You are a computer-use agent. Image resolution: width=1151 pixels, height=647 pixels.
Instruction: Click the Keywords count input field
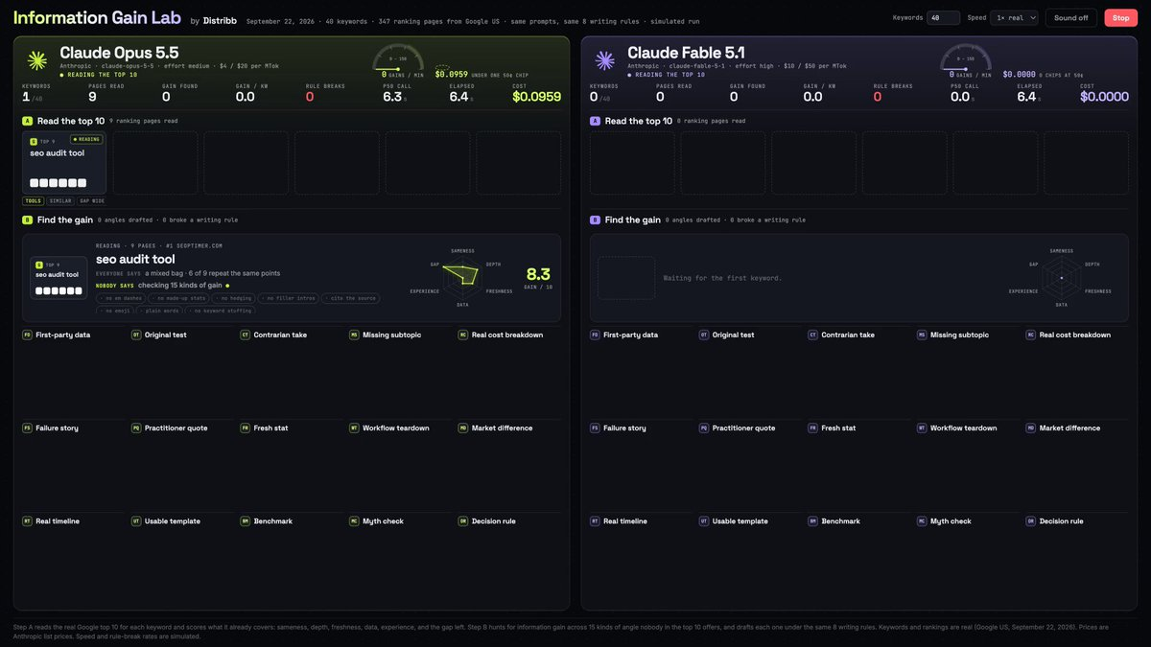(x=944, y=17)
